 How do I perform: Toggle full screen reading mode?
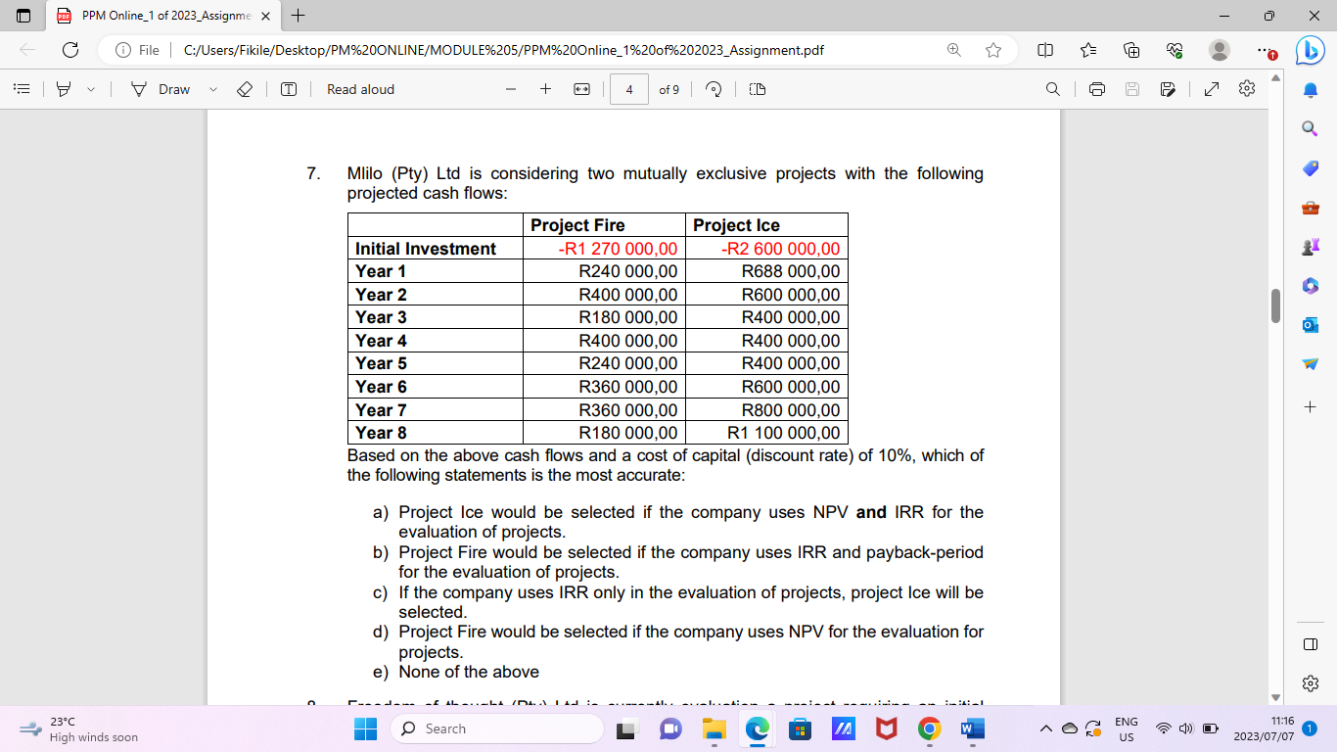[1211, 89]
